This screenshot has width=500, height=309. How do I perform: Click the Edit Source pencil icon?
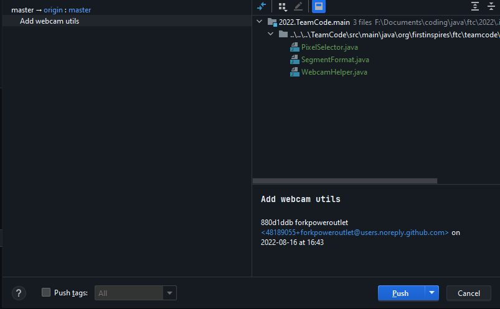click(298, 6)
